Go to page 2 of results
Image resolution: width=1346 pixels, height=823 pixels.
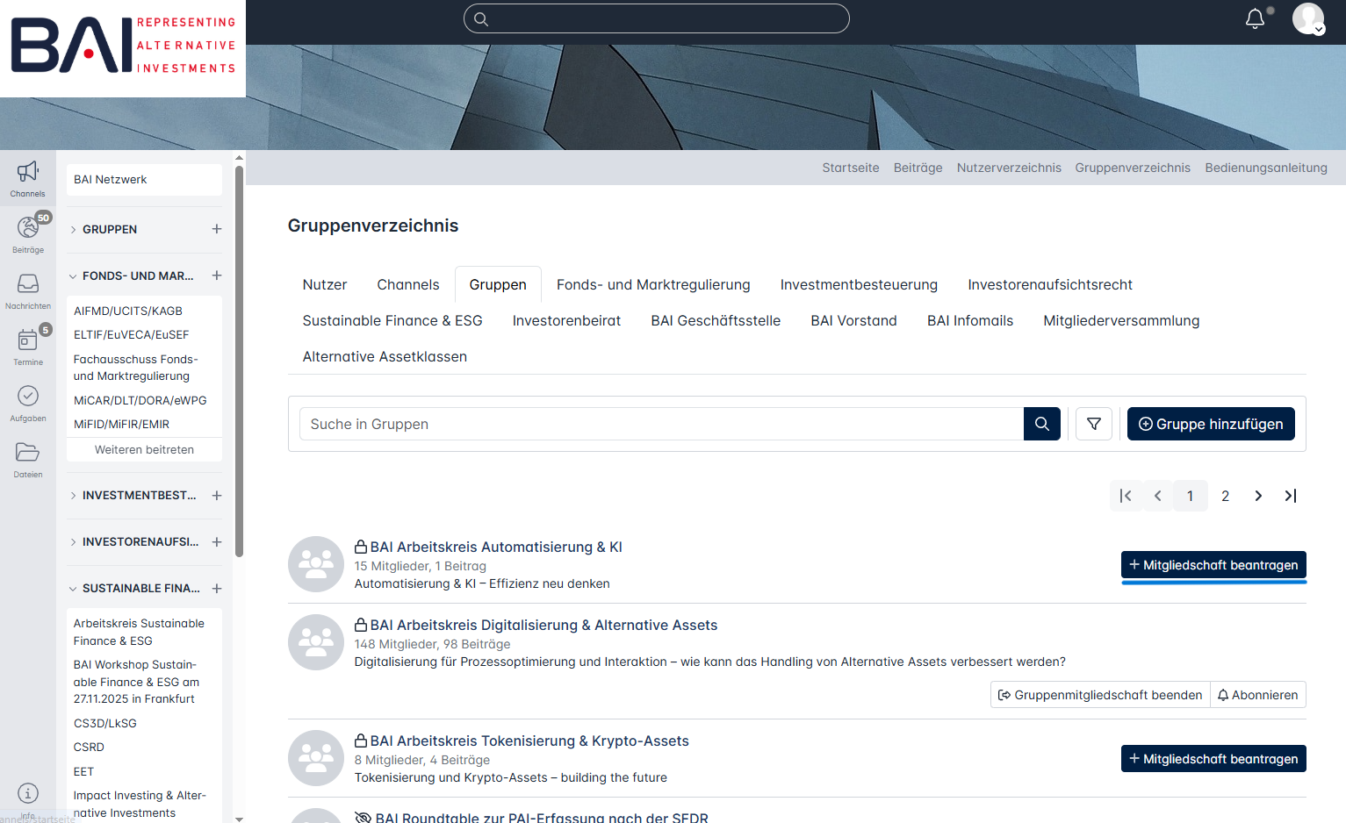point(1225,496)
